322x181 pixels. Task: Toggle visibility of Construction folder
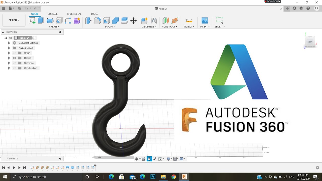pyautogui.click(x=14, y=68)
